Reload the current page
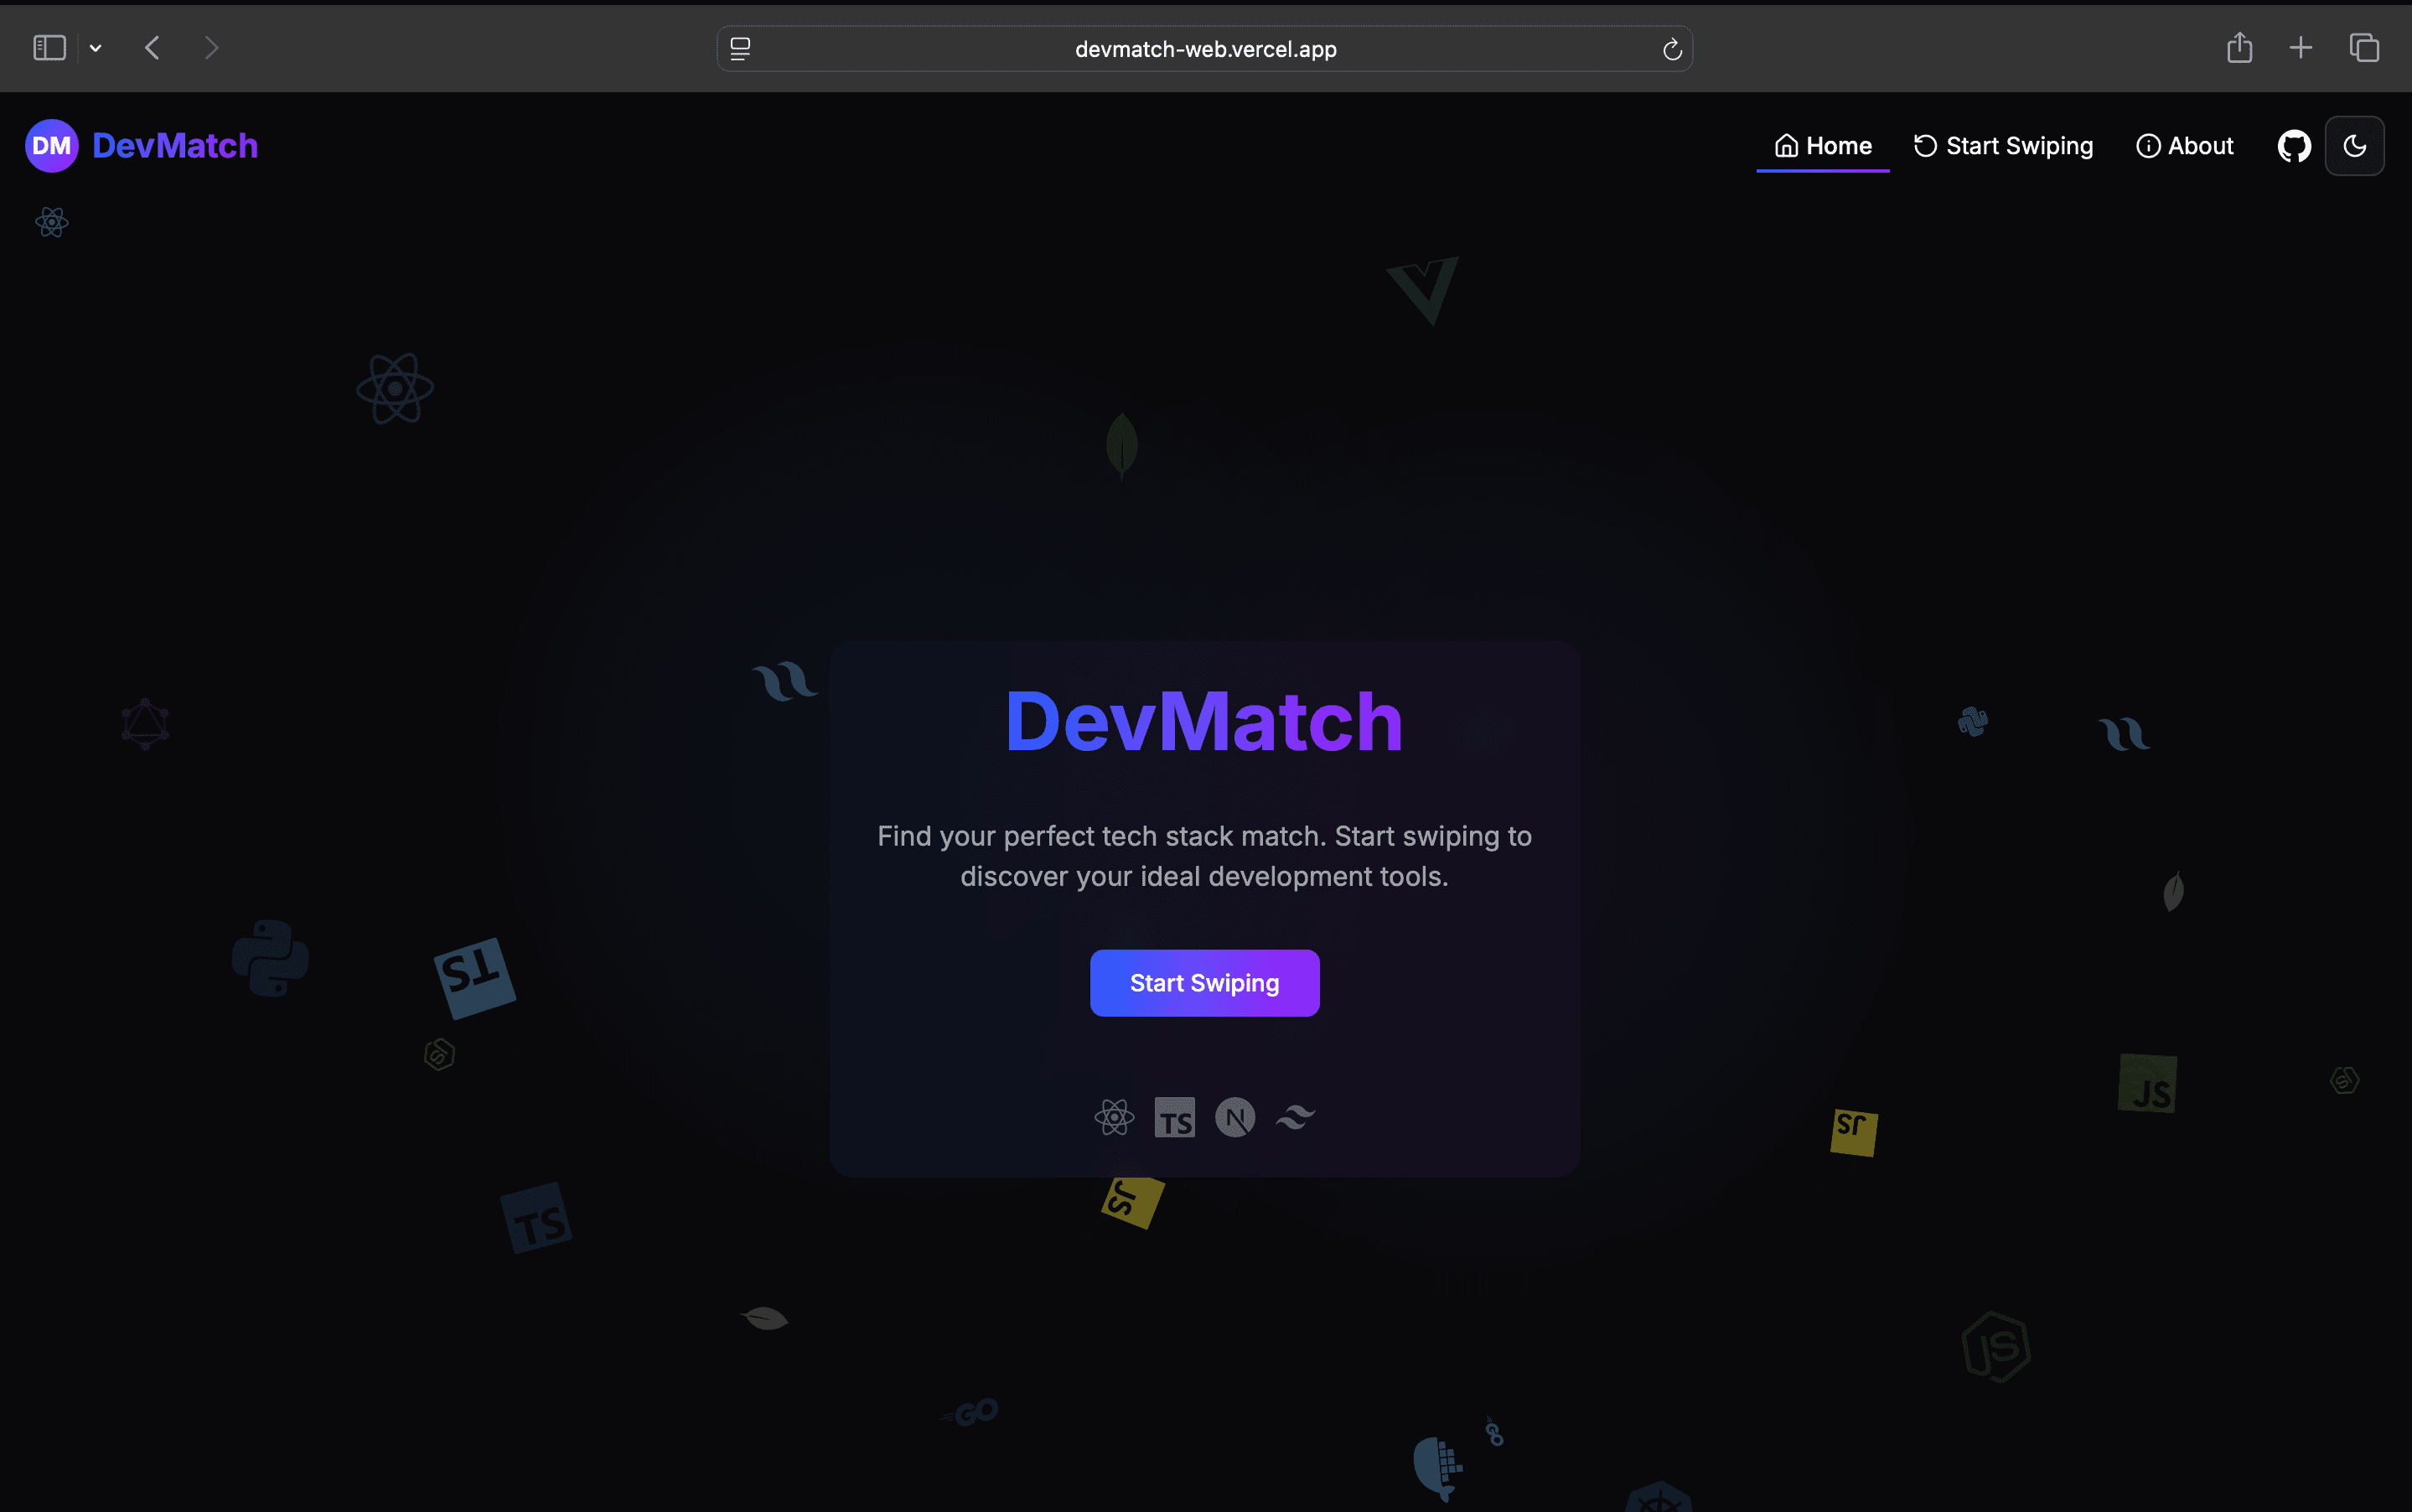The width and height of the screenshot is (2412, 1512). pos(1672,49)
